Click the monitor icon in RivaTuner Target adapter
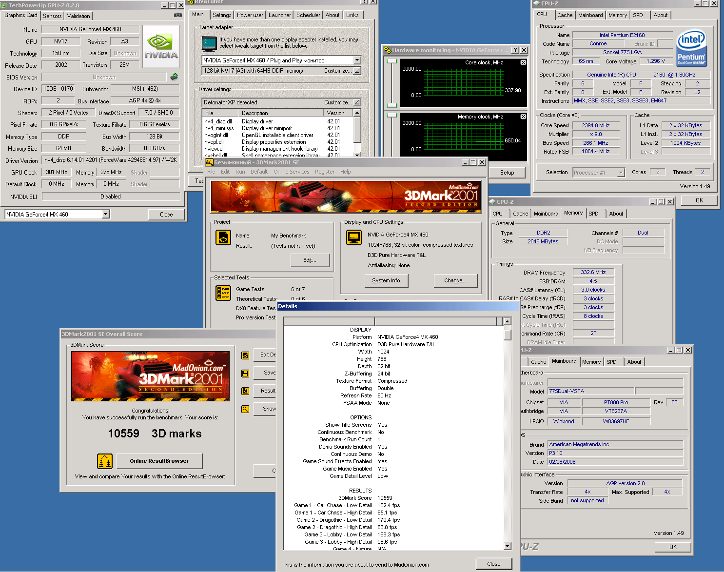Image resolution: width=724 pixels, height=572 pixels. click(x=209, y=43)
